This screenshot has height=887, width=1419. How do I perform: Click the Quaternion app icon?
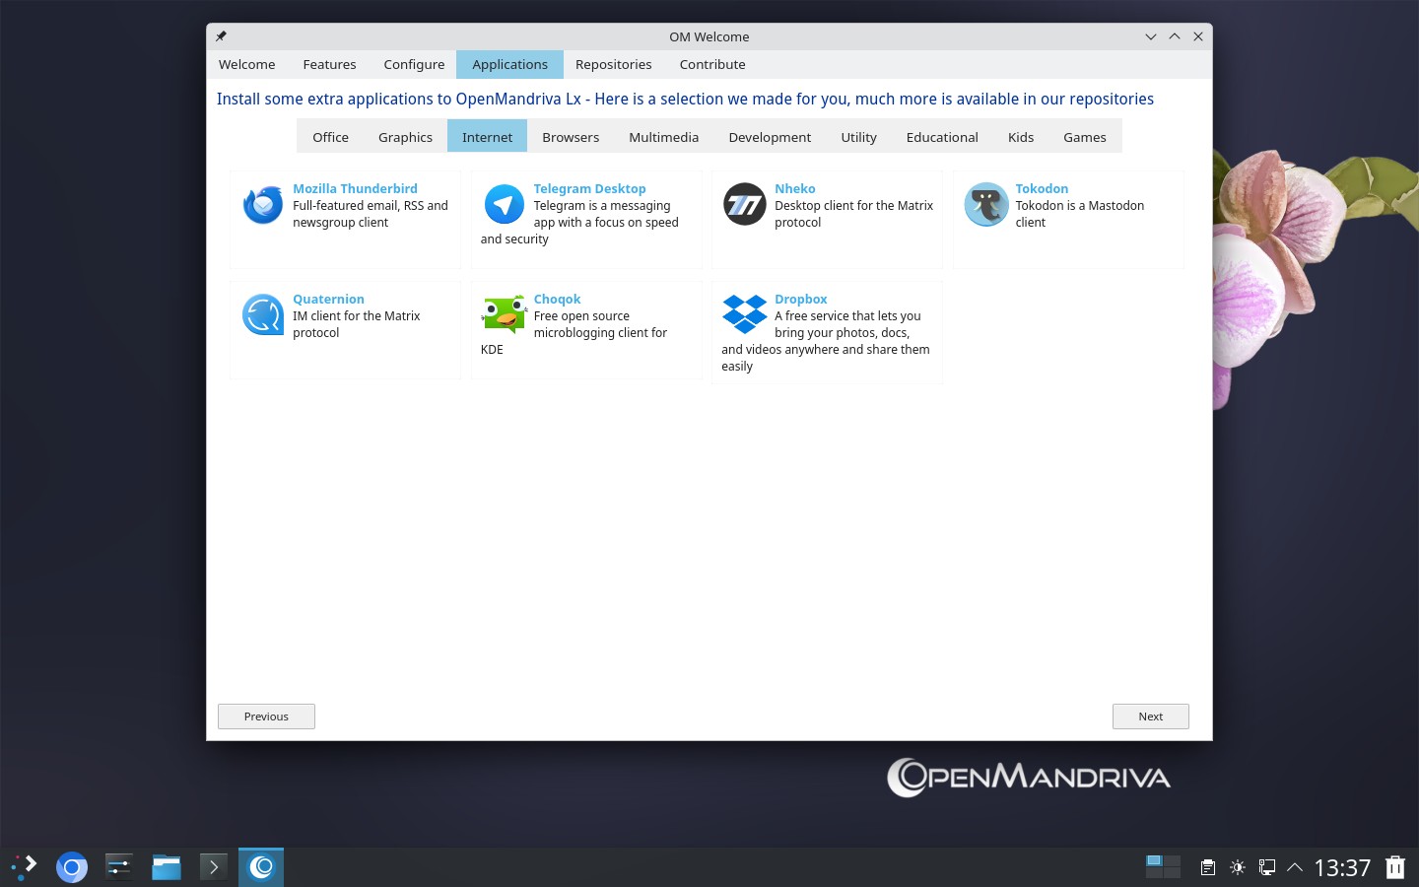(x=263, y=315)
